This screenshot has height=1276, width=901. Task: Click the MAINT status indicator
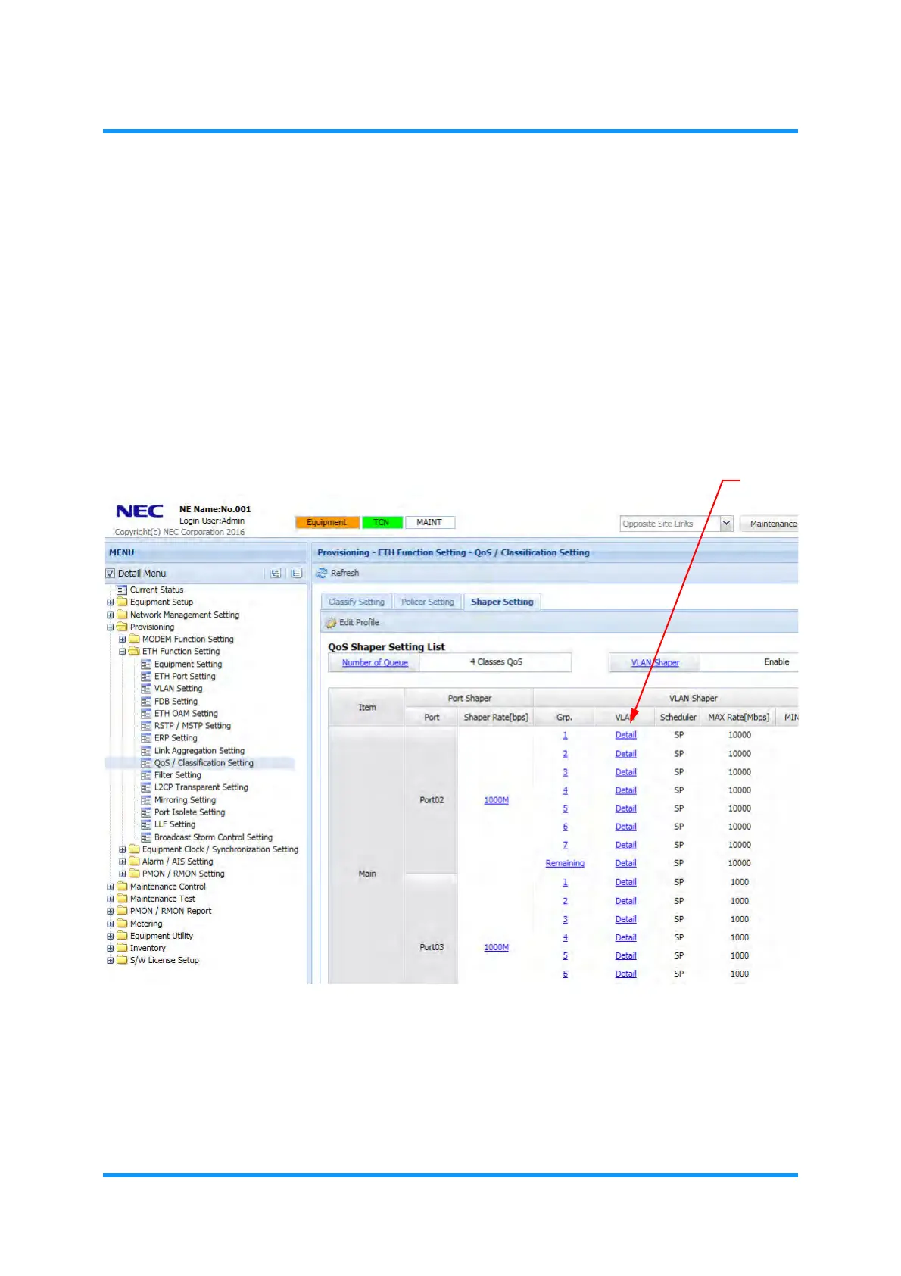pos(429,522)
